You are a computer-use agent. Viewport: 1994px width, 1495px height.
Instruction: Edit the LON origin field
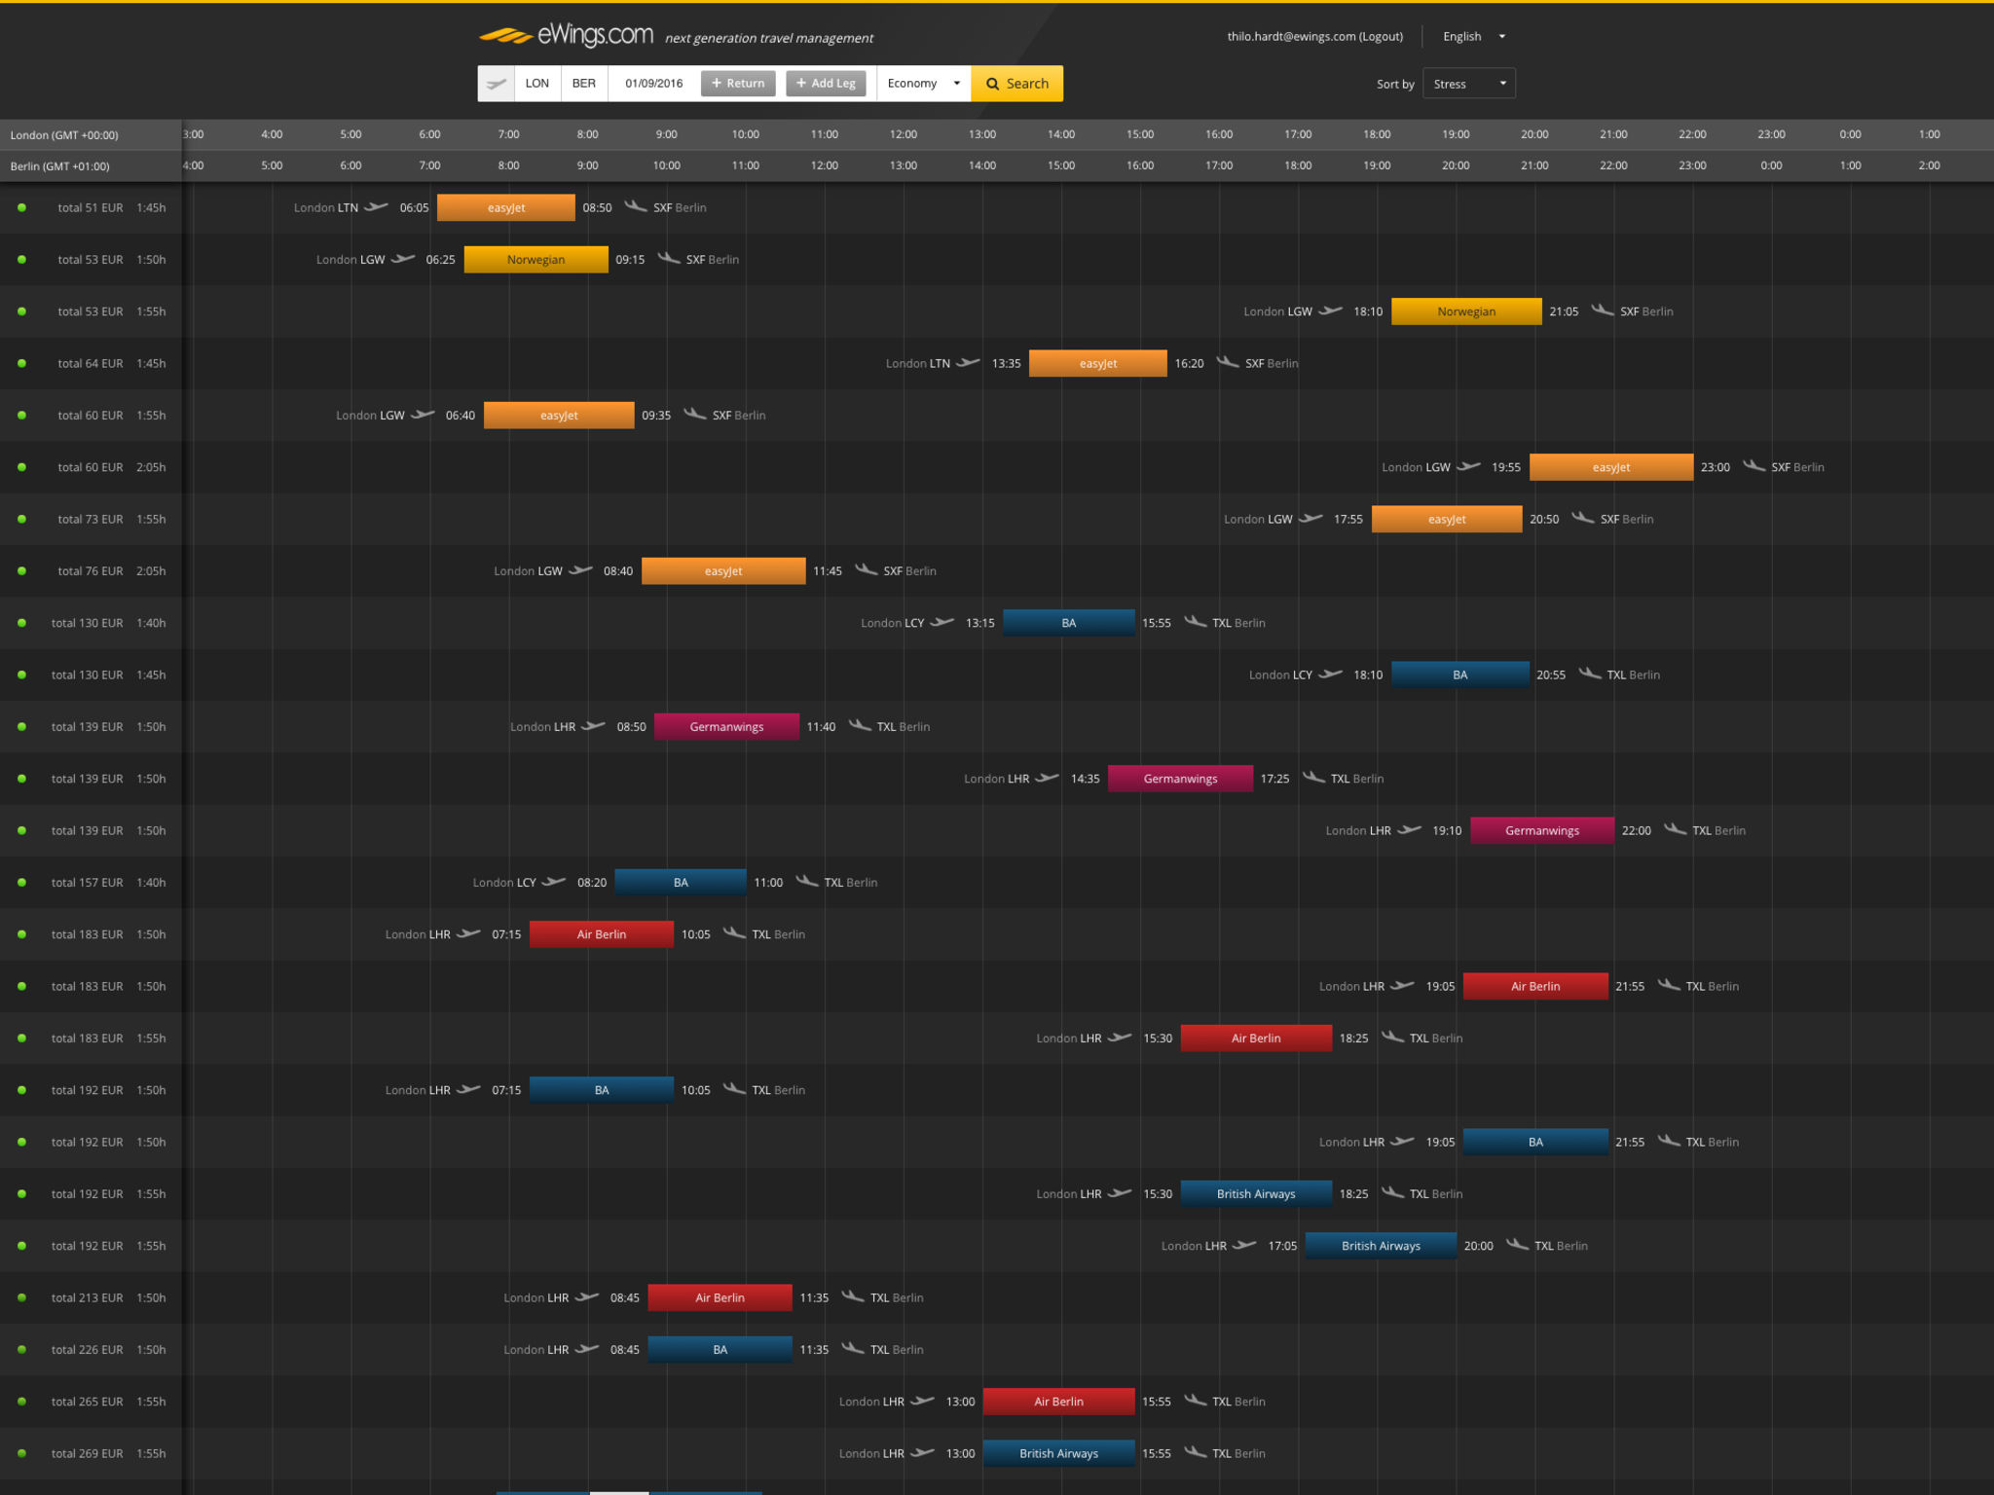(537, 84)
